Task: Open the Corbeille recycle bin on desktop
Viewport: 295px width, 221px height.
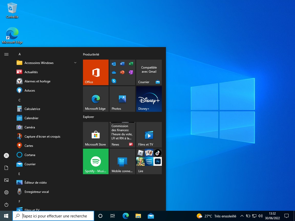Action: pos(12,10)
